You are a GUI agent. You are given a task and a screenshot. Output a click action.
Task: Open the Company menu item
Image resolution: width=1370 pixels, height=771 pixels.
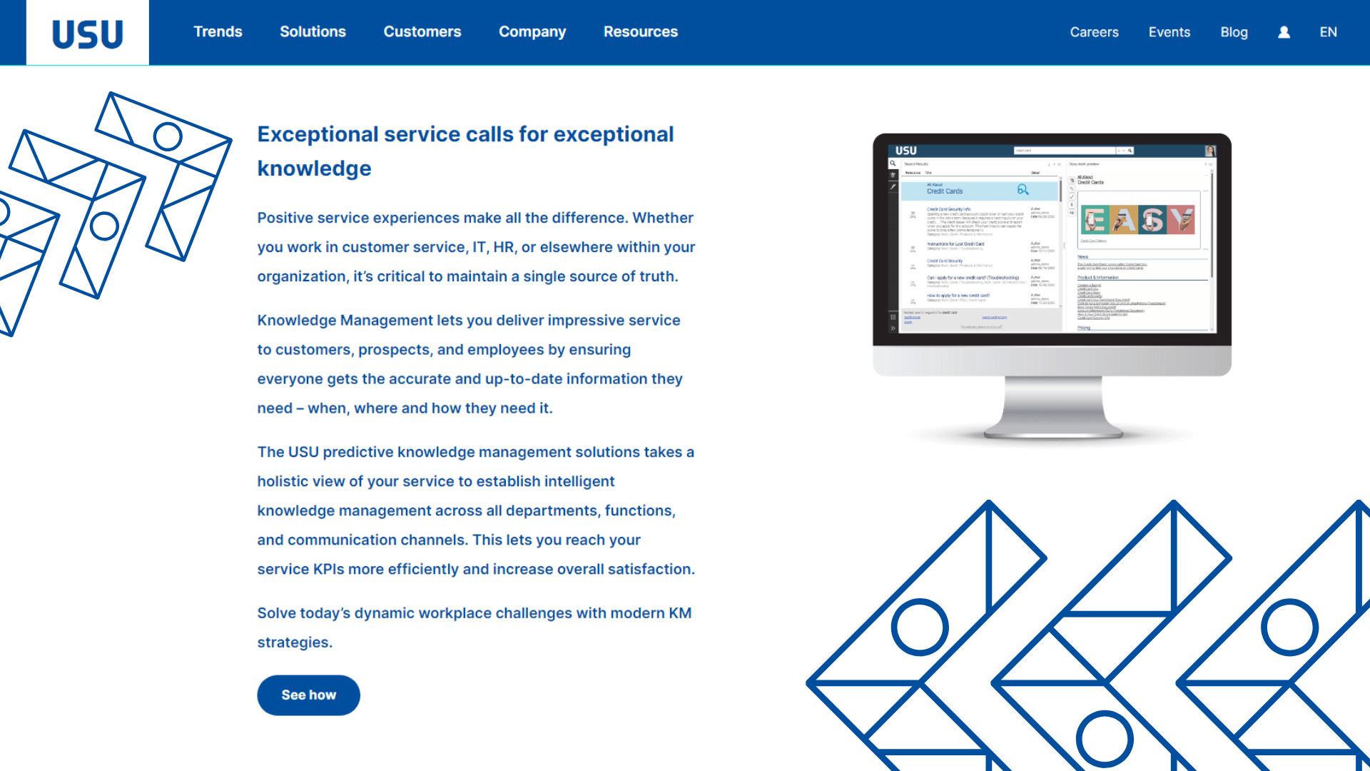[x=532, y=32]
